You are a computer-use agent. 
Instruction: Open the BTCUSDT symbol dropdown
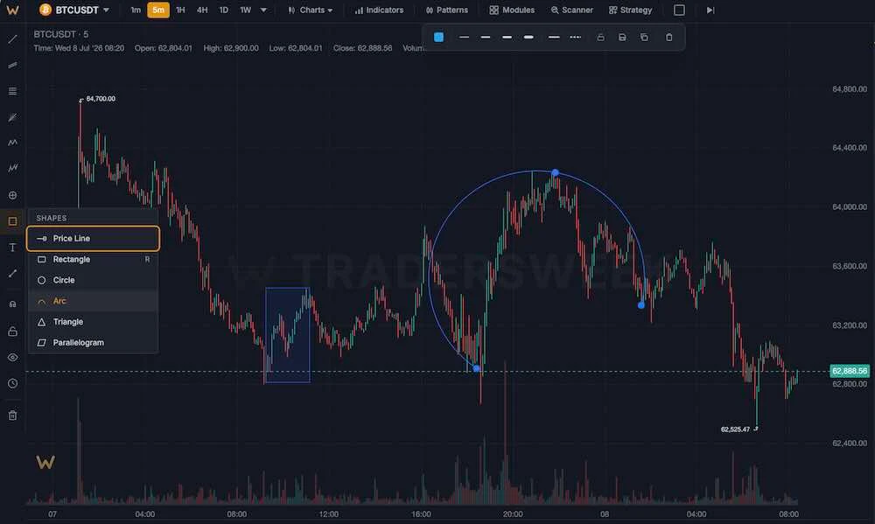[x=74, y=10]
